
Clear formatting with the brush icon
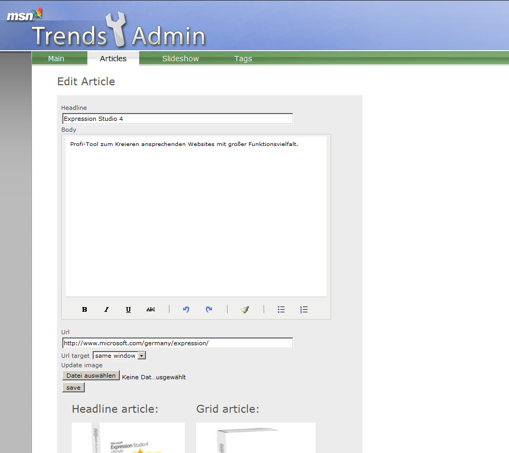(x=245, y=309)
